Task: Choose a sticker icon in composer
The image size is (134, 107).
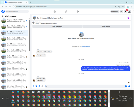Action: pos(39,86)
